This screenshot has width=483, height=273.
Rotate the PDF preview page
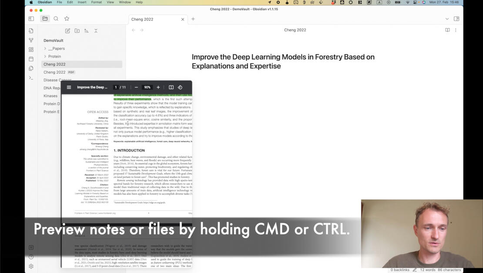180,88
